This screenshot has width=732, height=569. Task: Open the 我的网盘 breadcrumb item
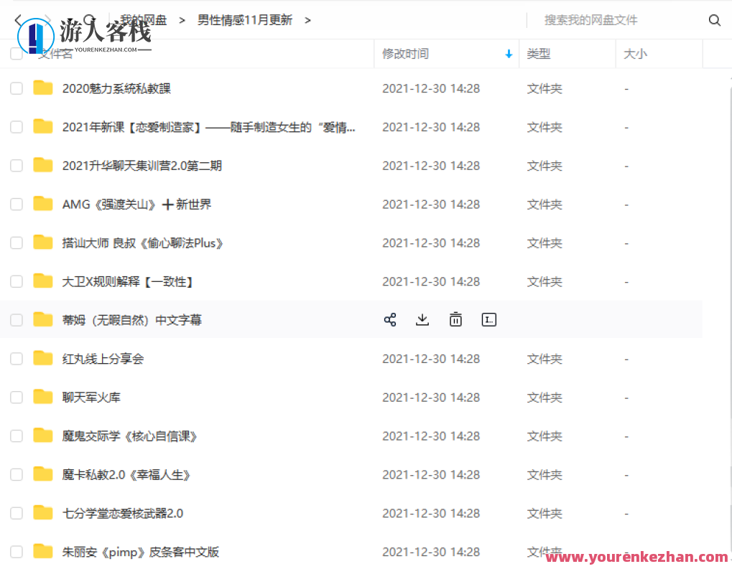142,20
